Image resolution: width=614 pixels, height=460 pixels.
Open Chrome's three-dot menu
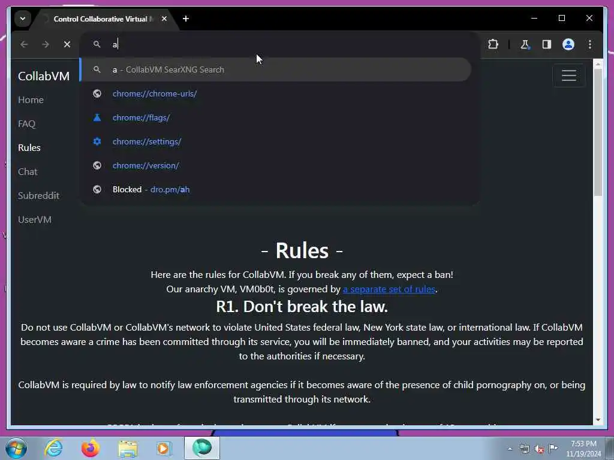[590, 44]
